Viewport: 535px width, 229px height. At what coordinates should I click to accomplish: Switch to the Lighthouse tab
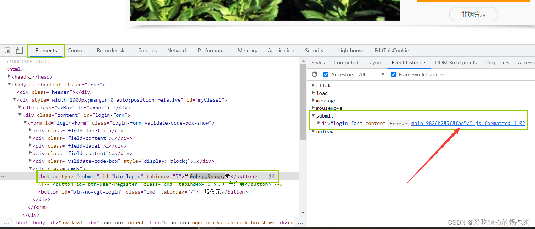click(351, 51)
